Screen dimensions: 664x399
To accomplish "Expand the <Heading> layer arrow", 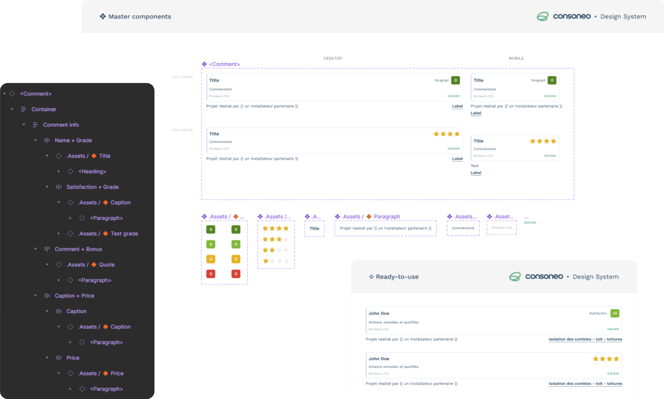I will pos(59,171).
